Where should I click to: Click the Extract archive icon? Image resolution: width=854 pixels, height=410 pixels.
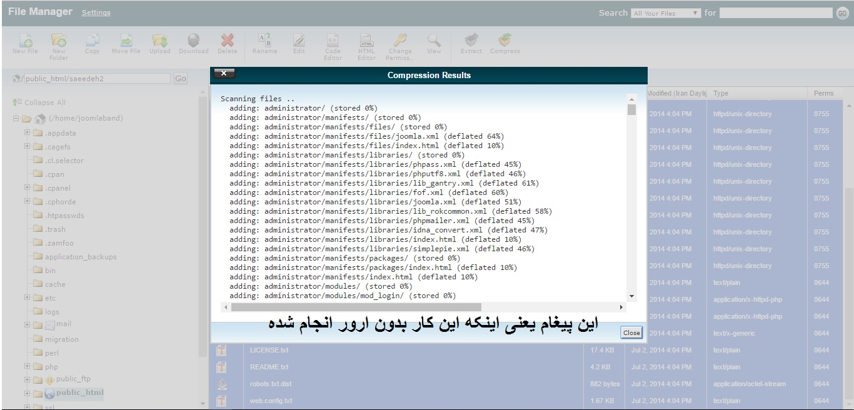click(471, 41)
